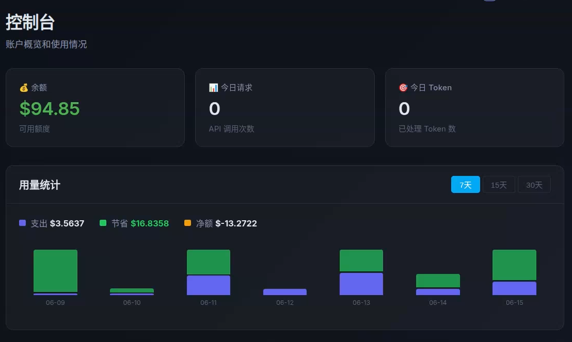The height and width of the screenshot is (342, 572).
Task: Click the purple bar segment for 06-13
Action: pyautogui.click(x=361, y=284)
